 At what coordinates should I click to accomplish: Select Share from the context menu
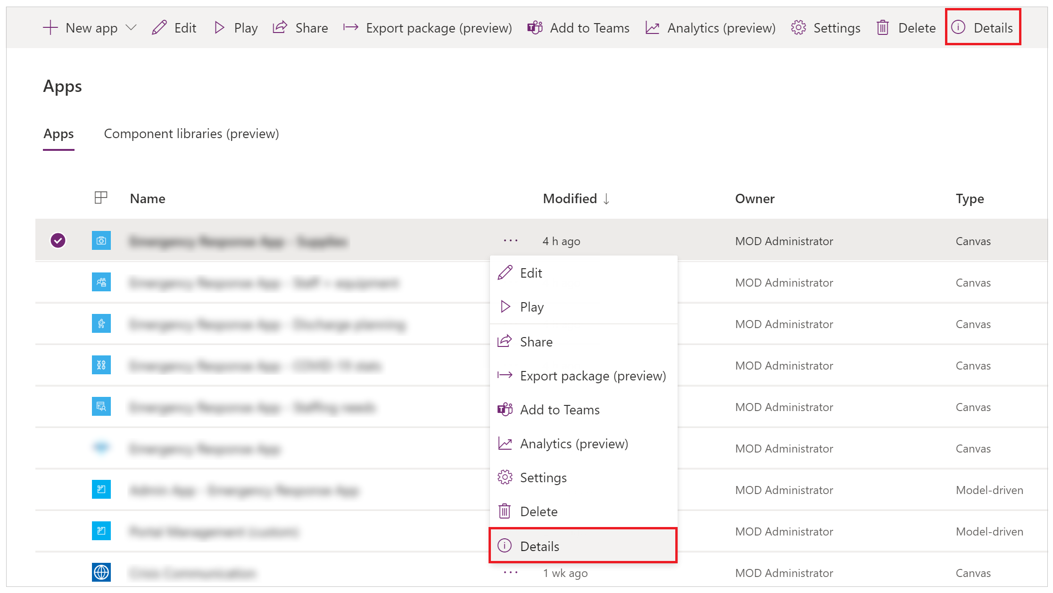click(x=535, y=341)
